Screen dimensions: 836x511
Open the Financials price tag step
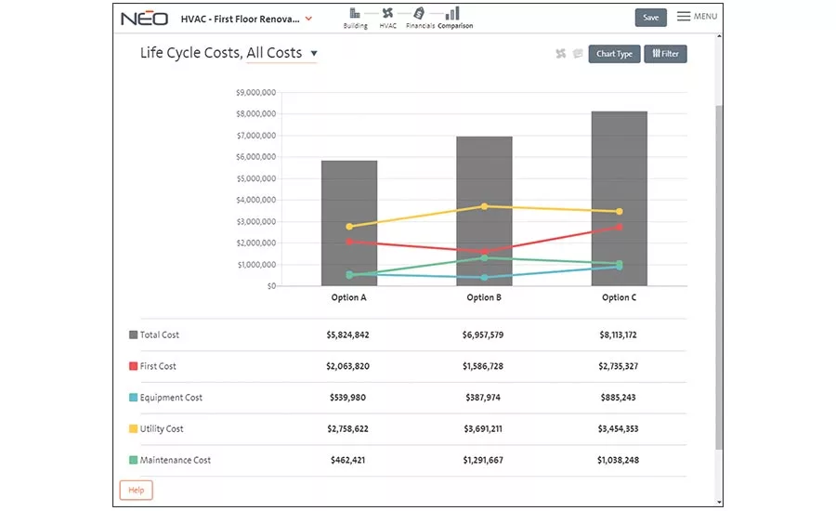click(x=419, y=13)
